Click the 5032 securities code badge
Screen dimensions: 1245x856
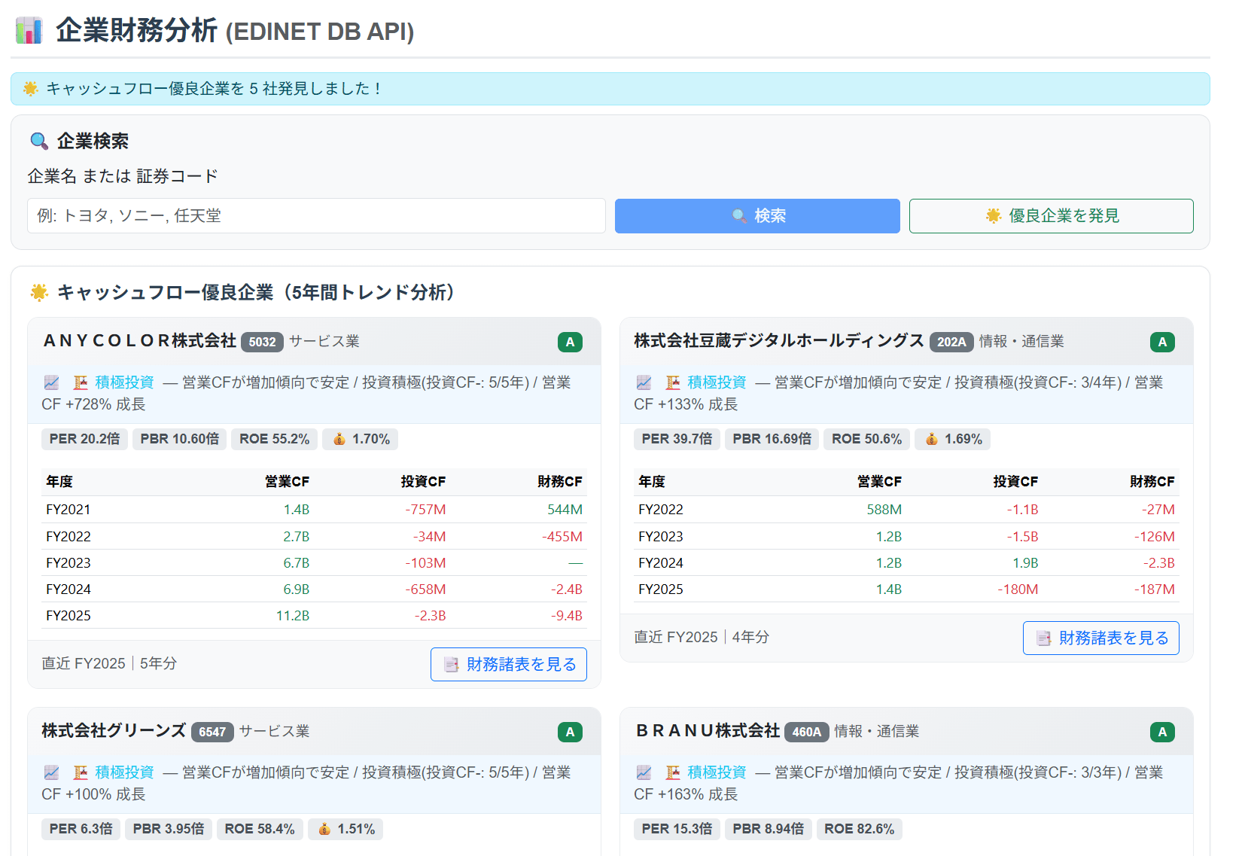tap(262, 342)
